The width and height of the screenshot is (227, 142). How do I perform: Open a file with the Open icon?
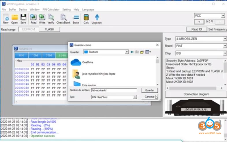point(14,19)
